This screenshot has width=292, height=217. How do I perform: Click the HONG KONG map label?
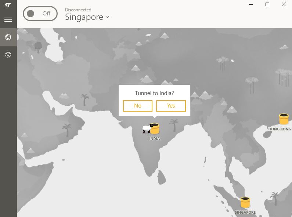coord(280,129)
